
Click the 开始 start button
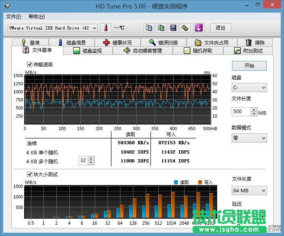click(x=249, y=65)
